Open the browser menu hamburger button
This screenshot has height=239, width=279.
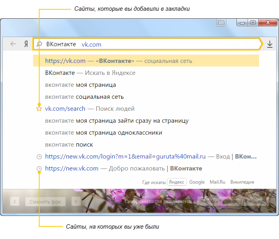(221, 23)
